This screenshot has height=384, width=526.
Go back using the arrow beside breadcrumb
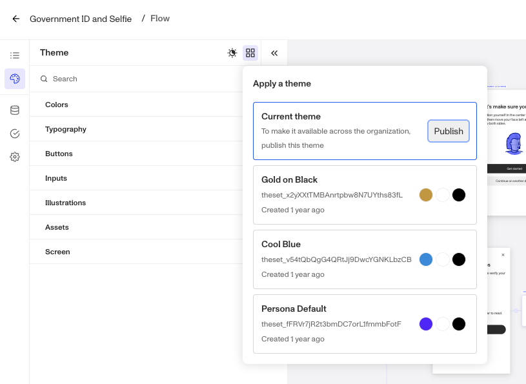15,18
